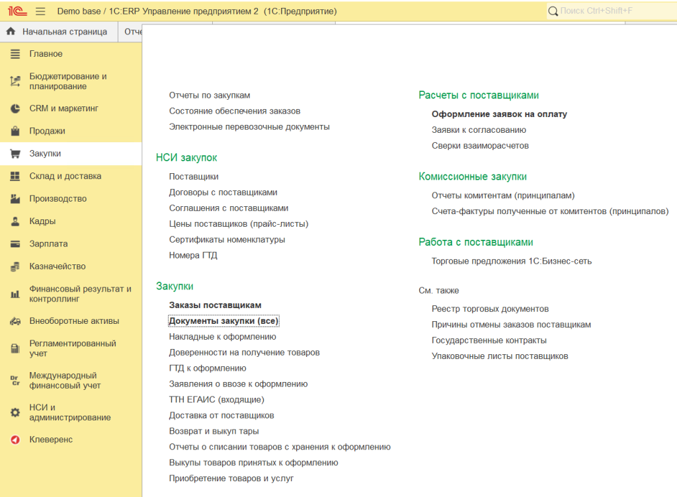The height and width of the screenshot is (497, 677).
Task: Click the Продажи shopping bag icon
Action: (x=15, y=131)
